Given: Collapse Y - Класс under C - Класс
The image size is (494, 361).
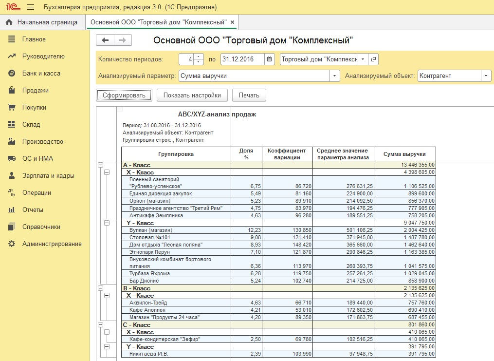Looking at the screenshot, I should [107, 346].
